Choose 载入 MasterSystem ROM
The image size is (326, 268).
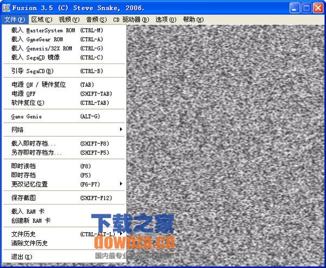64,30
